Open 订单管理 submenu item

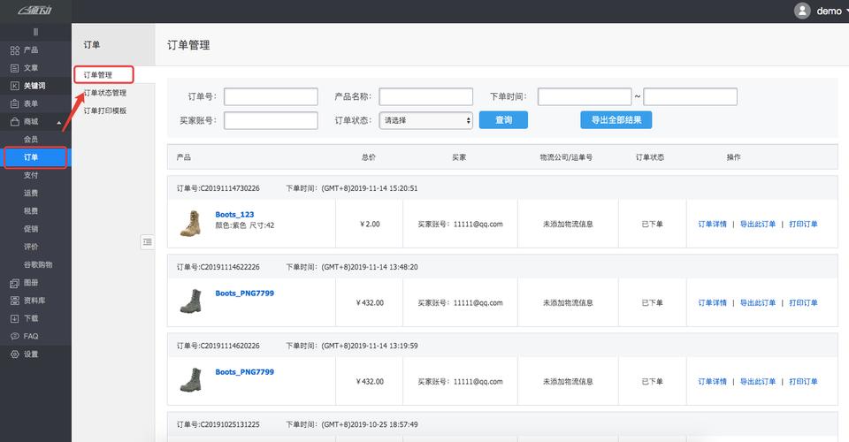(98, 74)
